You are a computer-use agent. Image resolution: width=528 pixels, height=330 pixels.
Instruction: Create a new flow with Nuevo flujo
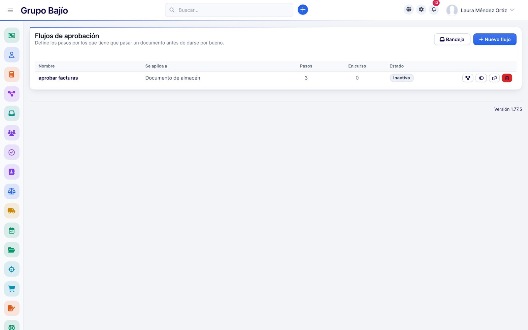(495, 39)
